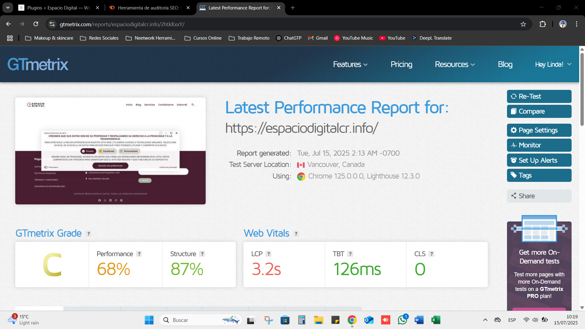Open the YouTube bookmark
Image resolution: width=585 pixels, height=329 pixels.
point(392,38)
